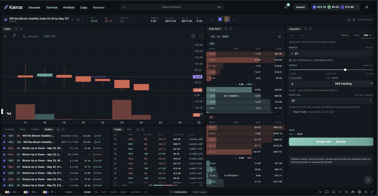Expand the Cost breakdown chevron
Image resolution: width=378 pixels, height=196 pixels.
295,134
